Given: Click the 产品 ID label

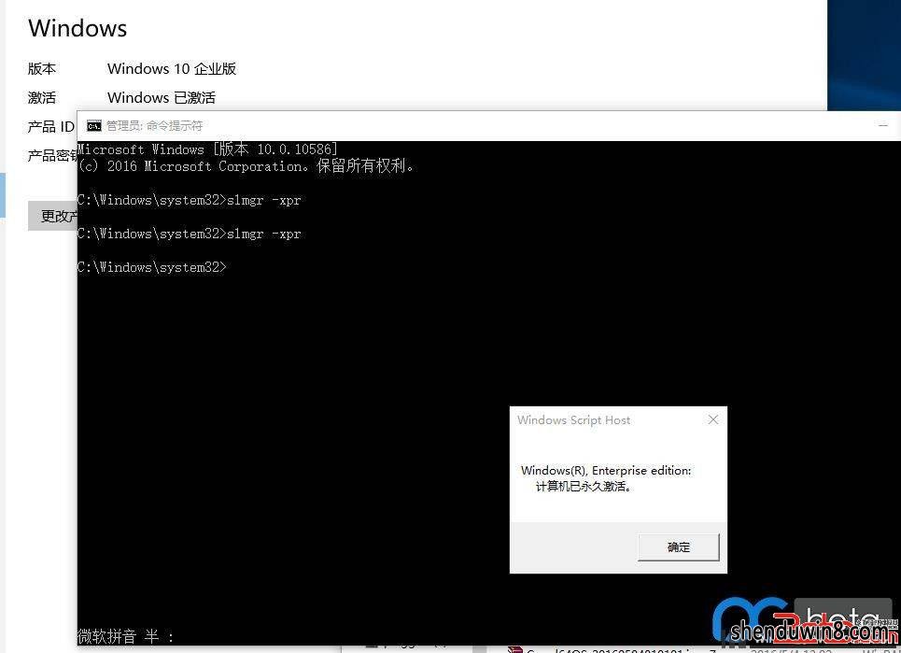Looking at the screenshot, I should (51, 126).
